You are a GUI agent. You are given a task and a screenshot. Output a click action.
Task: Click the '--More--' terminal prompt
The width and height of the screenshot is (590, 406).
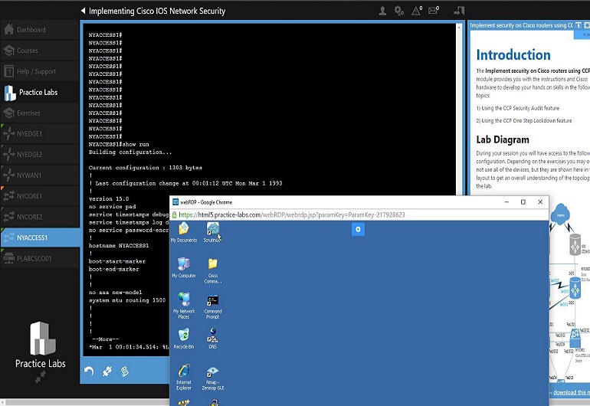[106, 339]
